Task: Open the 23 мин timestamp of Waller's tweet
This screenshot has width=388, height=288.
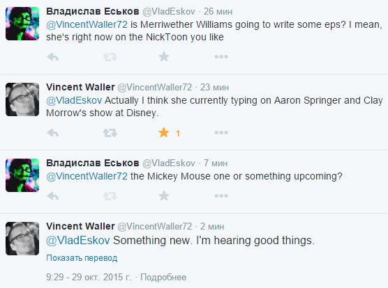Action: pos(214,87)
